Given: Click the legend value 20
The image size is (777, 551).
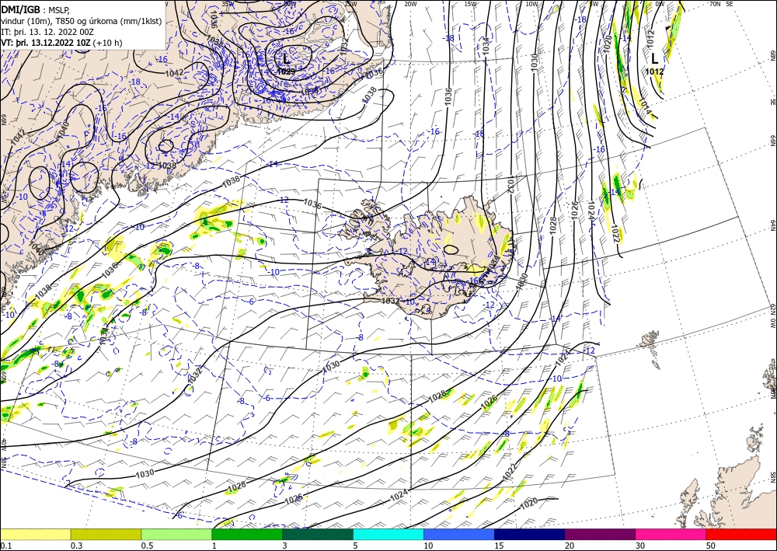Looking at the screenshot, I should tap(570, 546).
